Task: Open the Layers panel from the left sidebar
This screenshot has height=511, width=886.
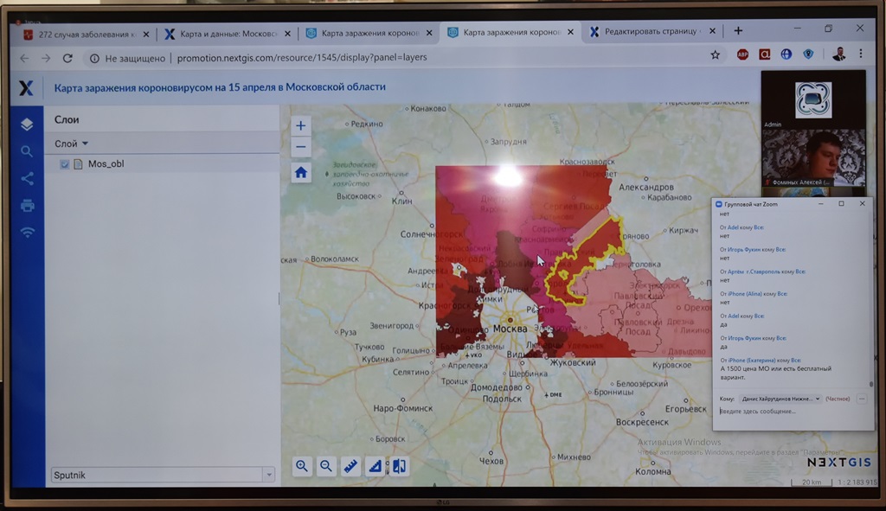Action: click(x=28, y=124)
